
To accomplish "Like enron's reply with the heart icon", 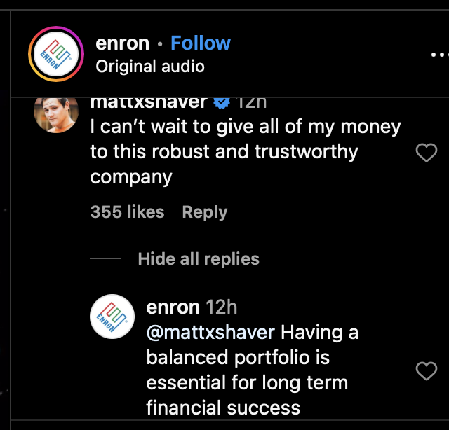I will coord(427,371).
